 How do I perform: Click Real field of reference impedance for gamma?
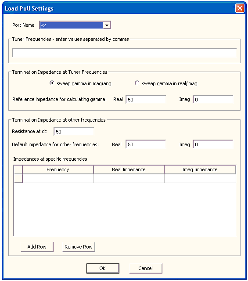pos(146,100)
